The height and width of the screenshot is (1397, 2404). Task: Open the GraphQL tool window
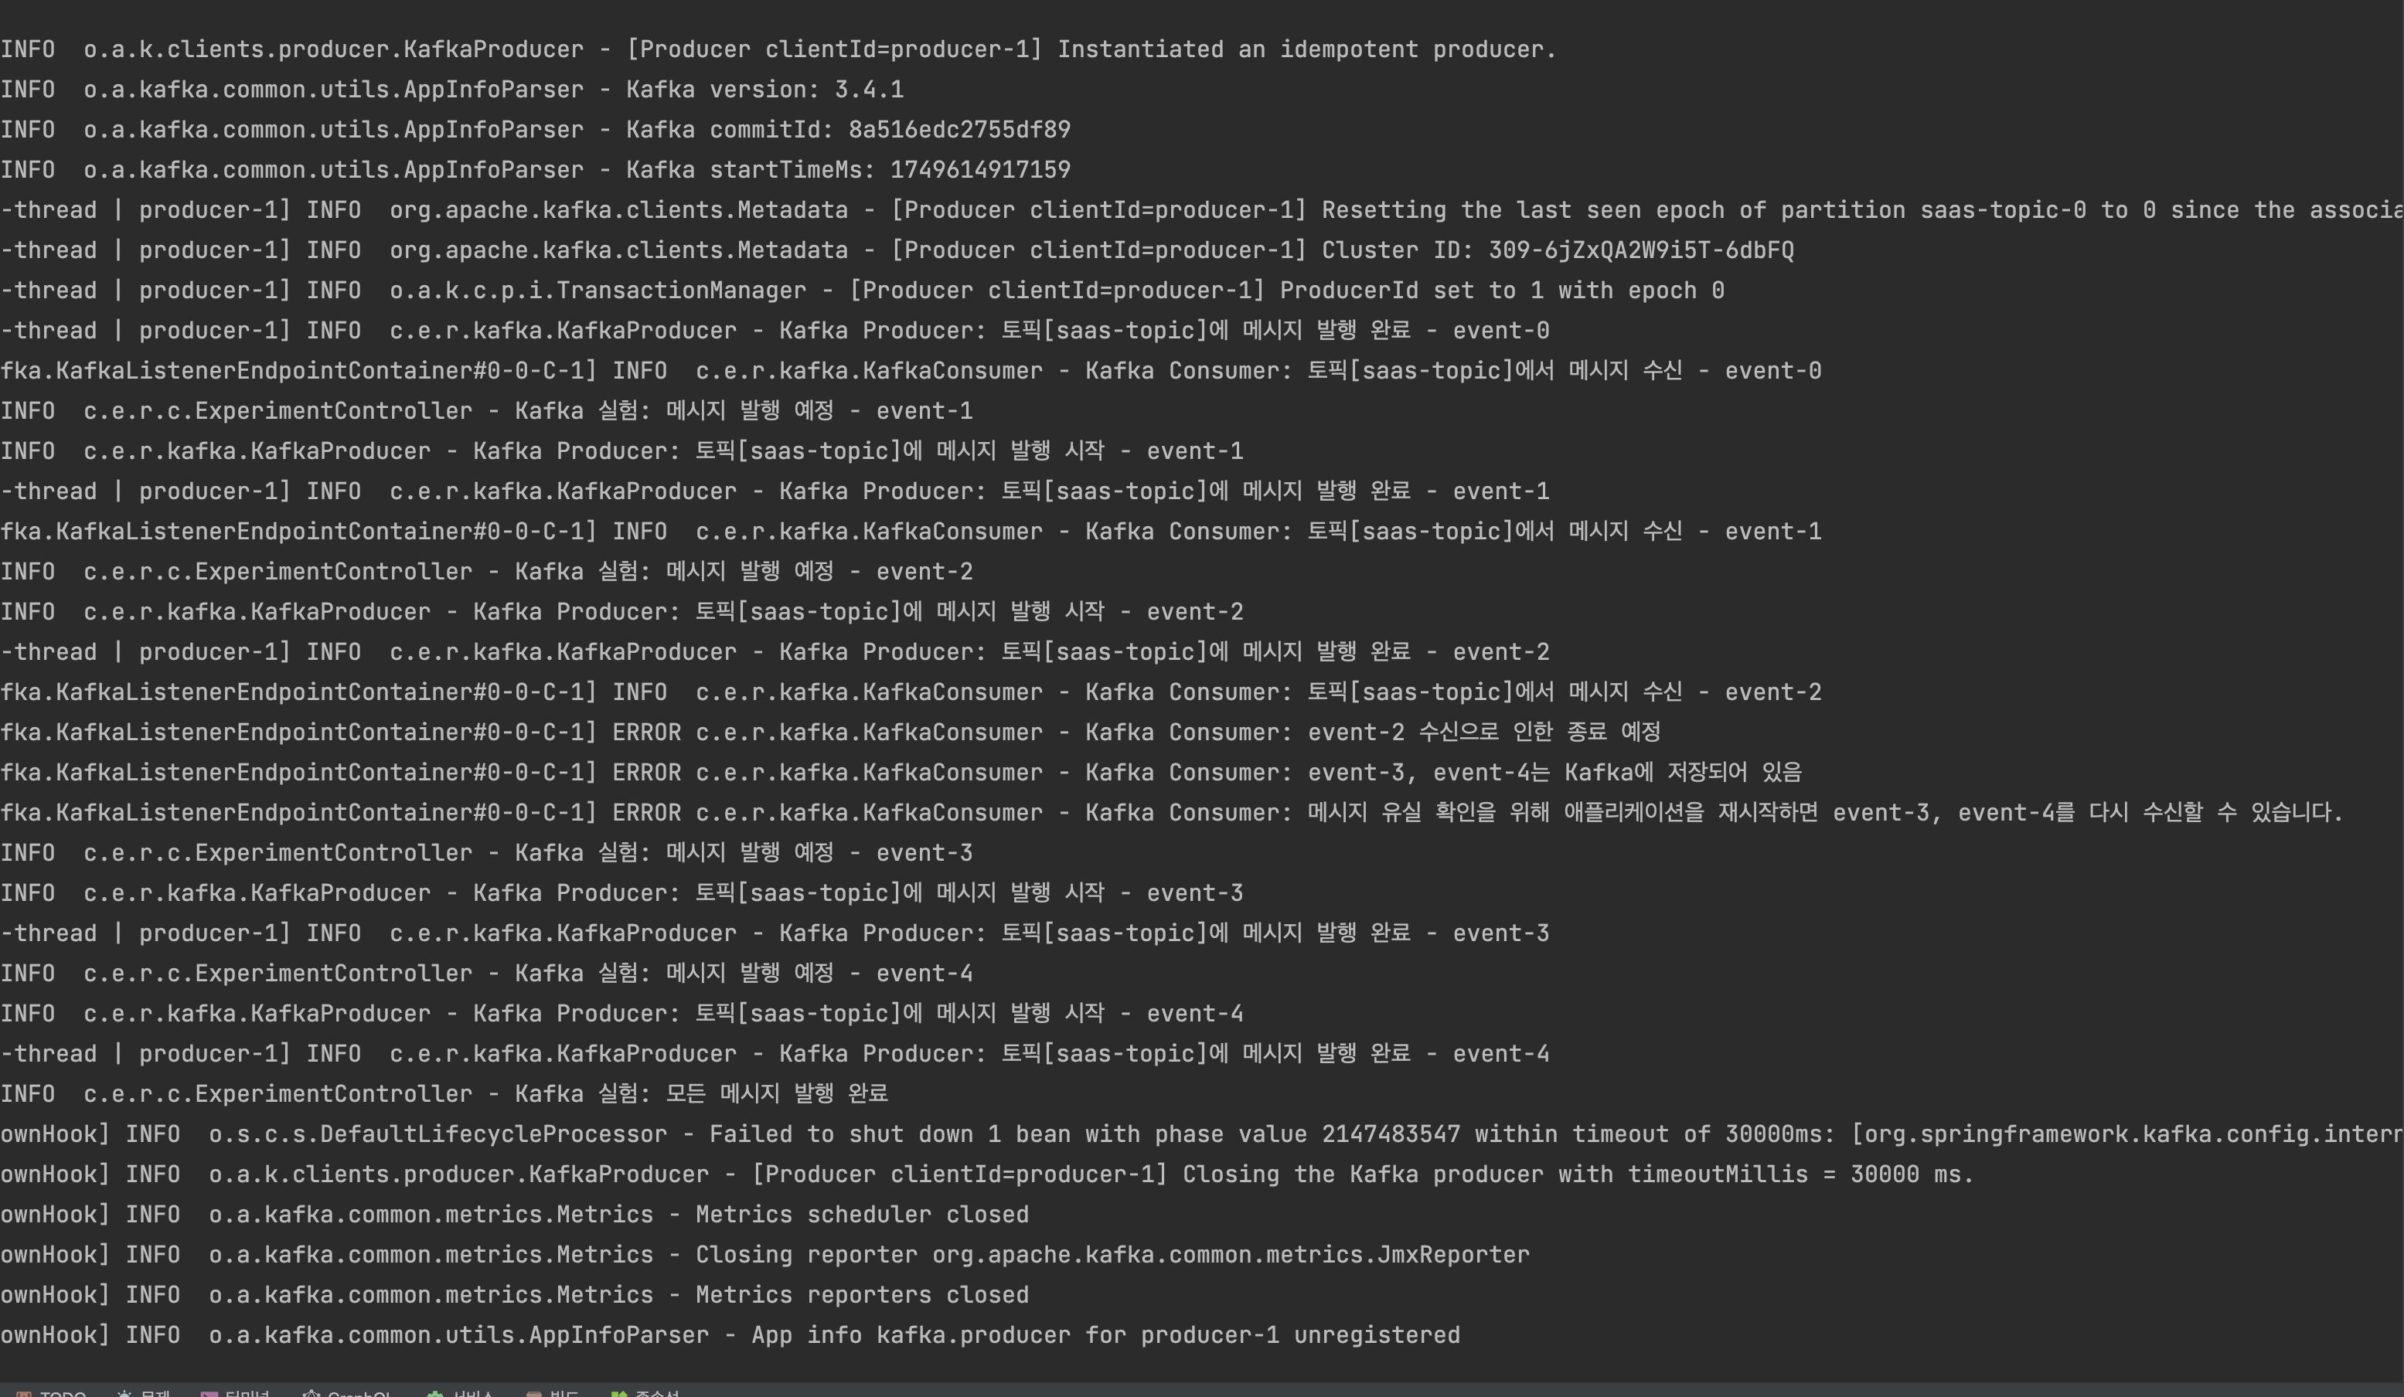346,1393
